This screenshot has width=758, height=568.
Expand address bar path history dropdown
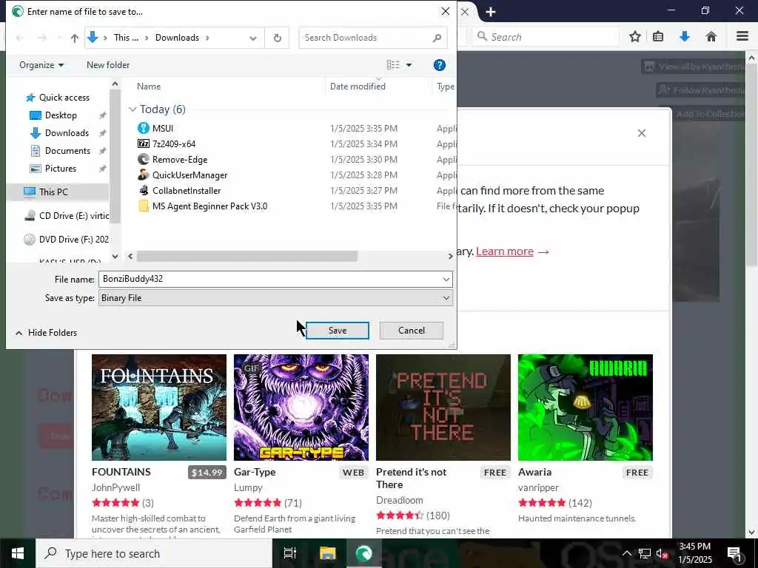pyautogui.click(x=253, y=38)
